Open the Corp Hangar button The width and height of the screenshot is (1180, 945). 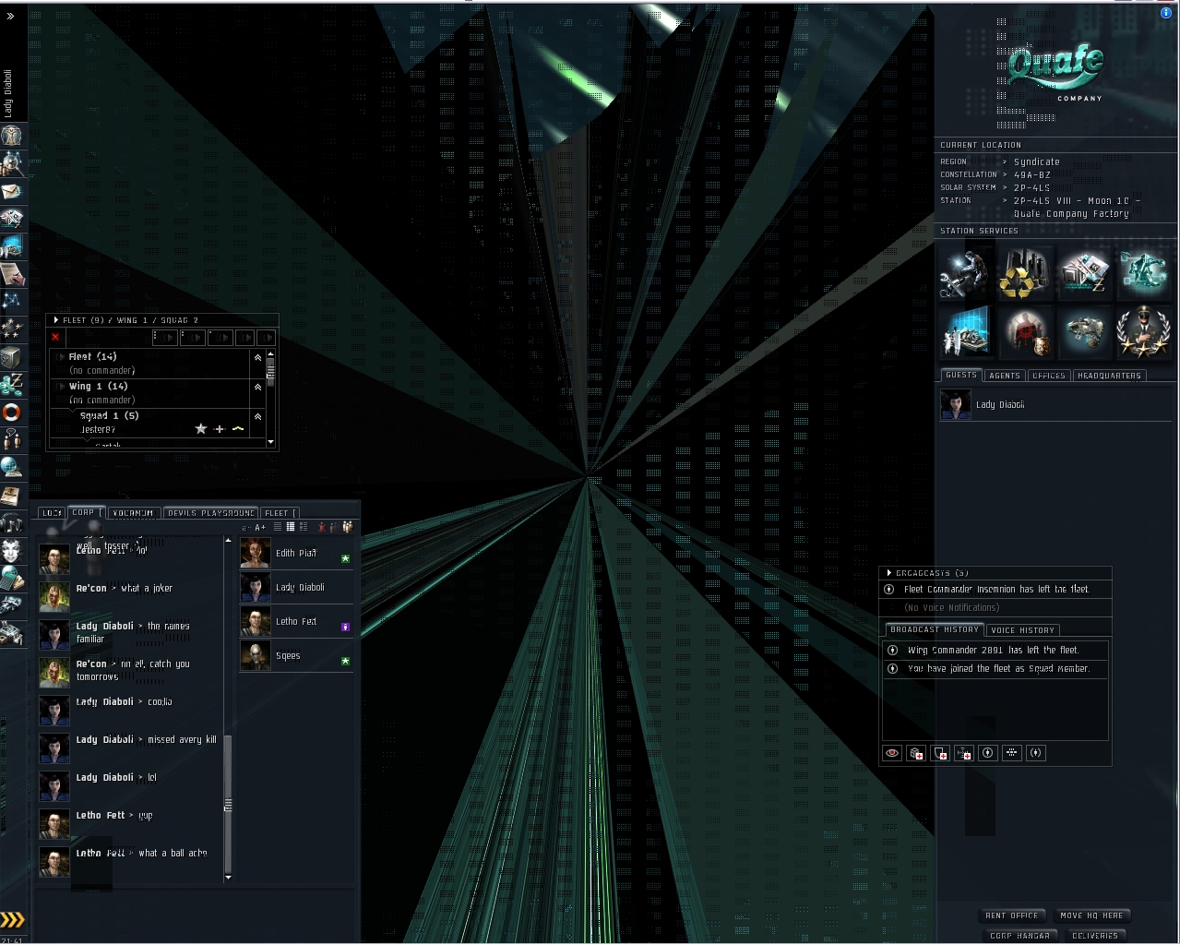1019,936
